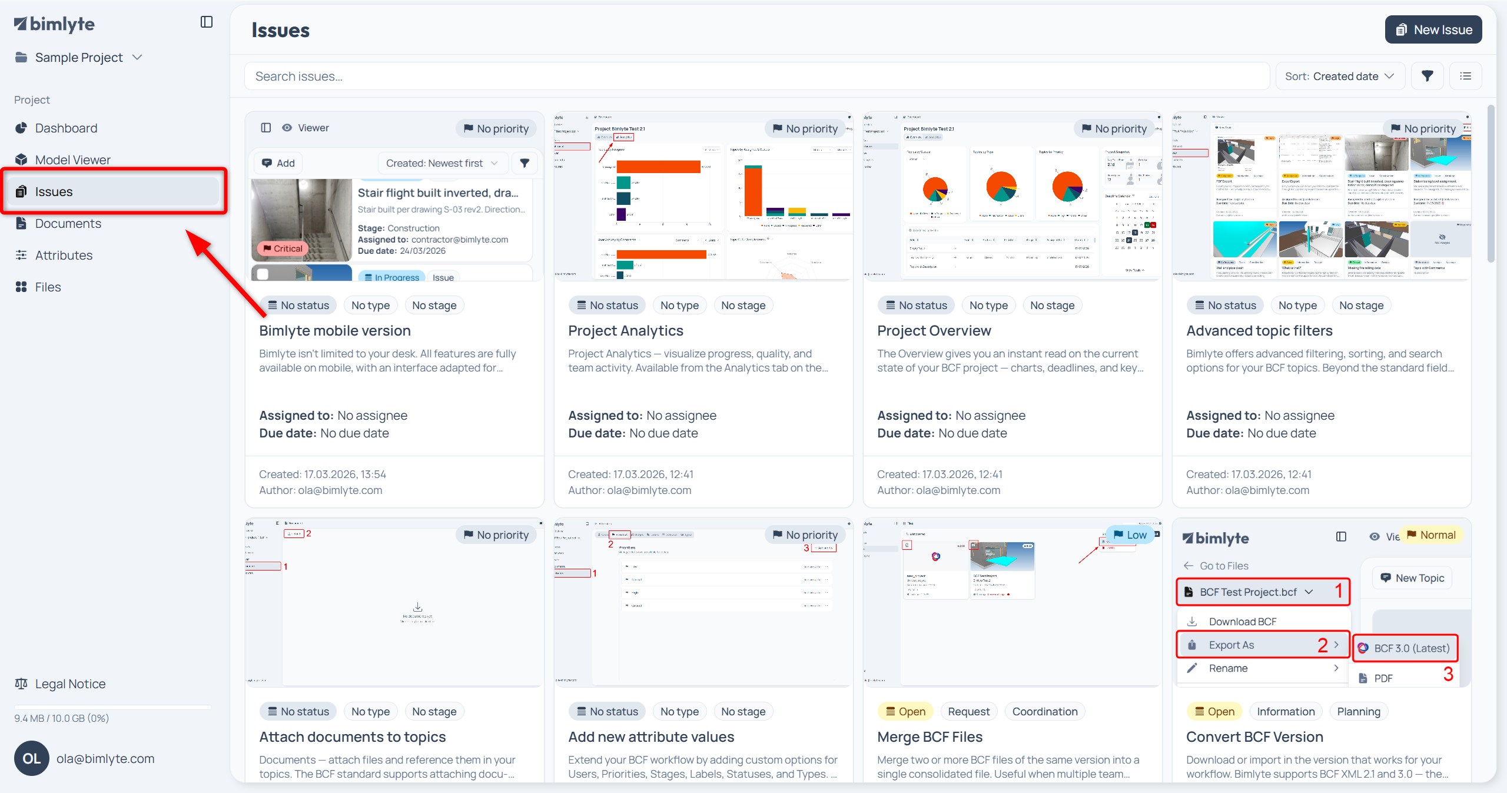
Task: Click the Project section label
Action: pyautogui.click(x=32, y=100)
